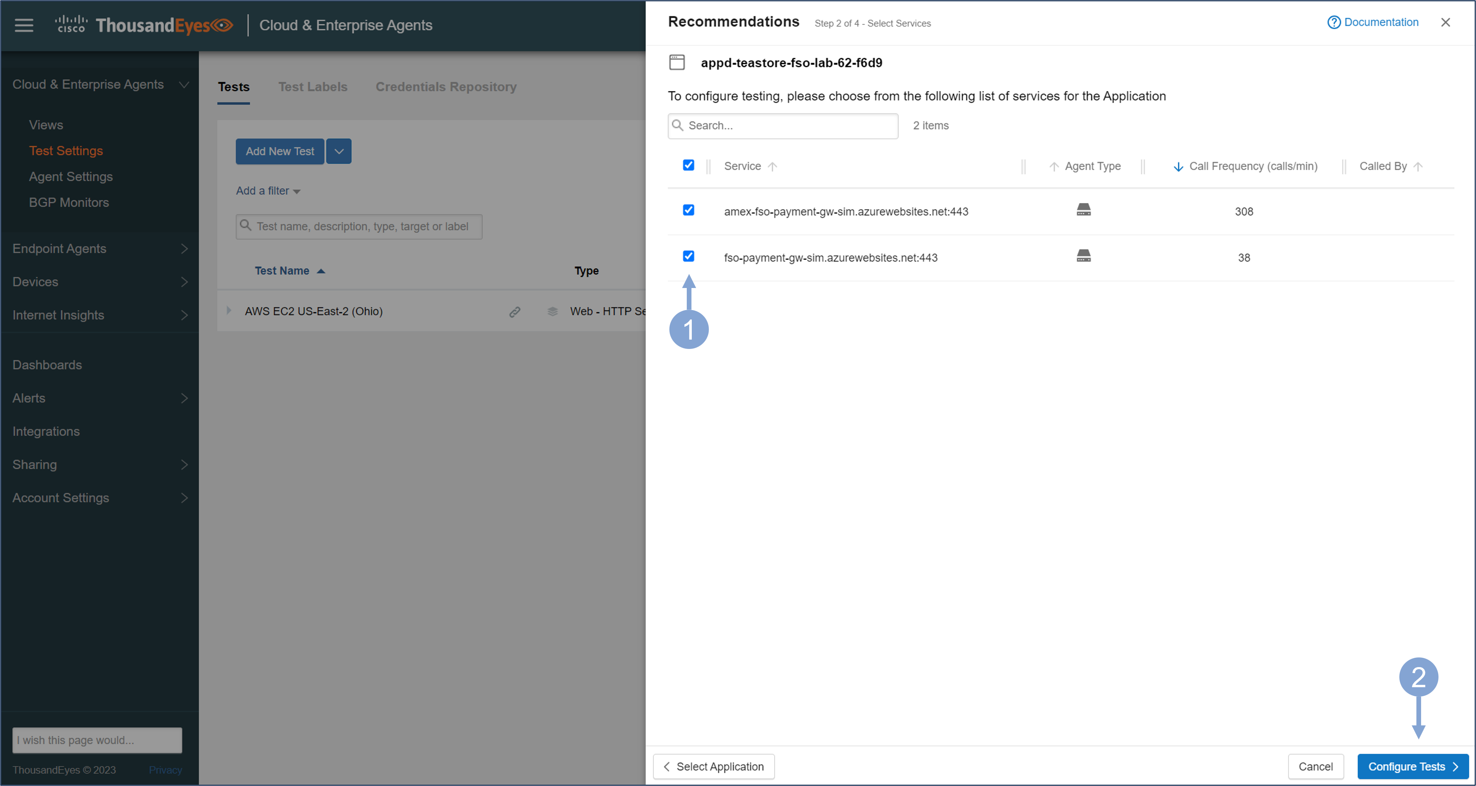This screenshot has width=1476, height=786.
Task: Click agent type icon for amex-fso-payment service
Action: 1083,210
